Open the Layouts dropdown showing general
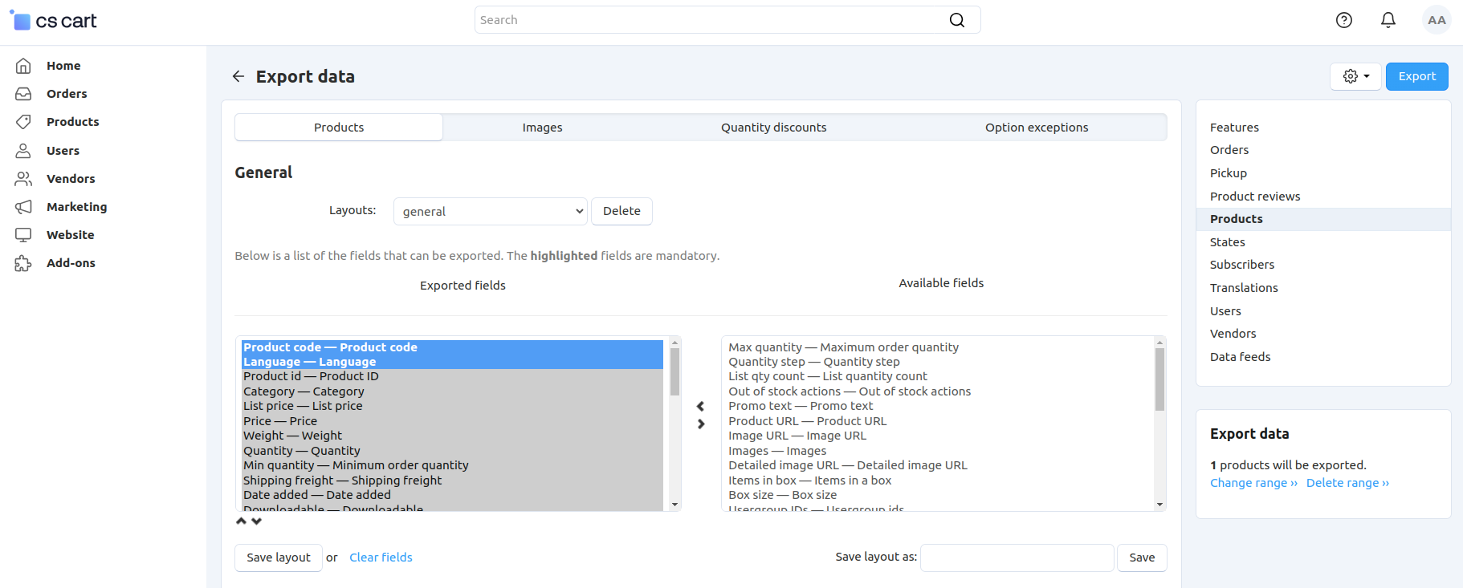The image size is (1463, 588). 491,212
